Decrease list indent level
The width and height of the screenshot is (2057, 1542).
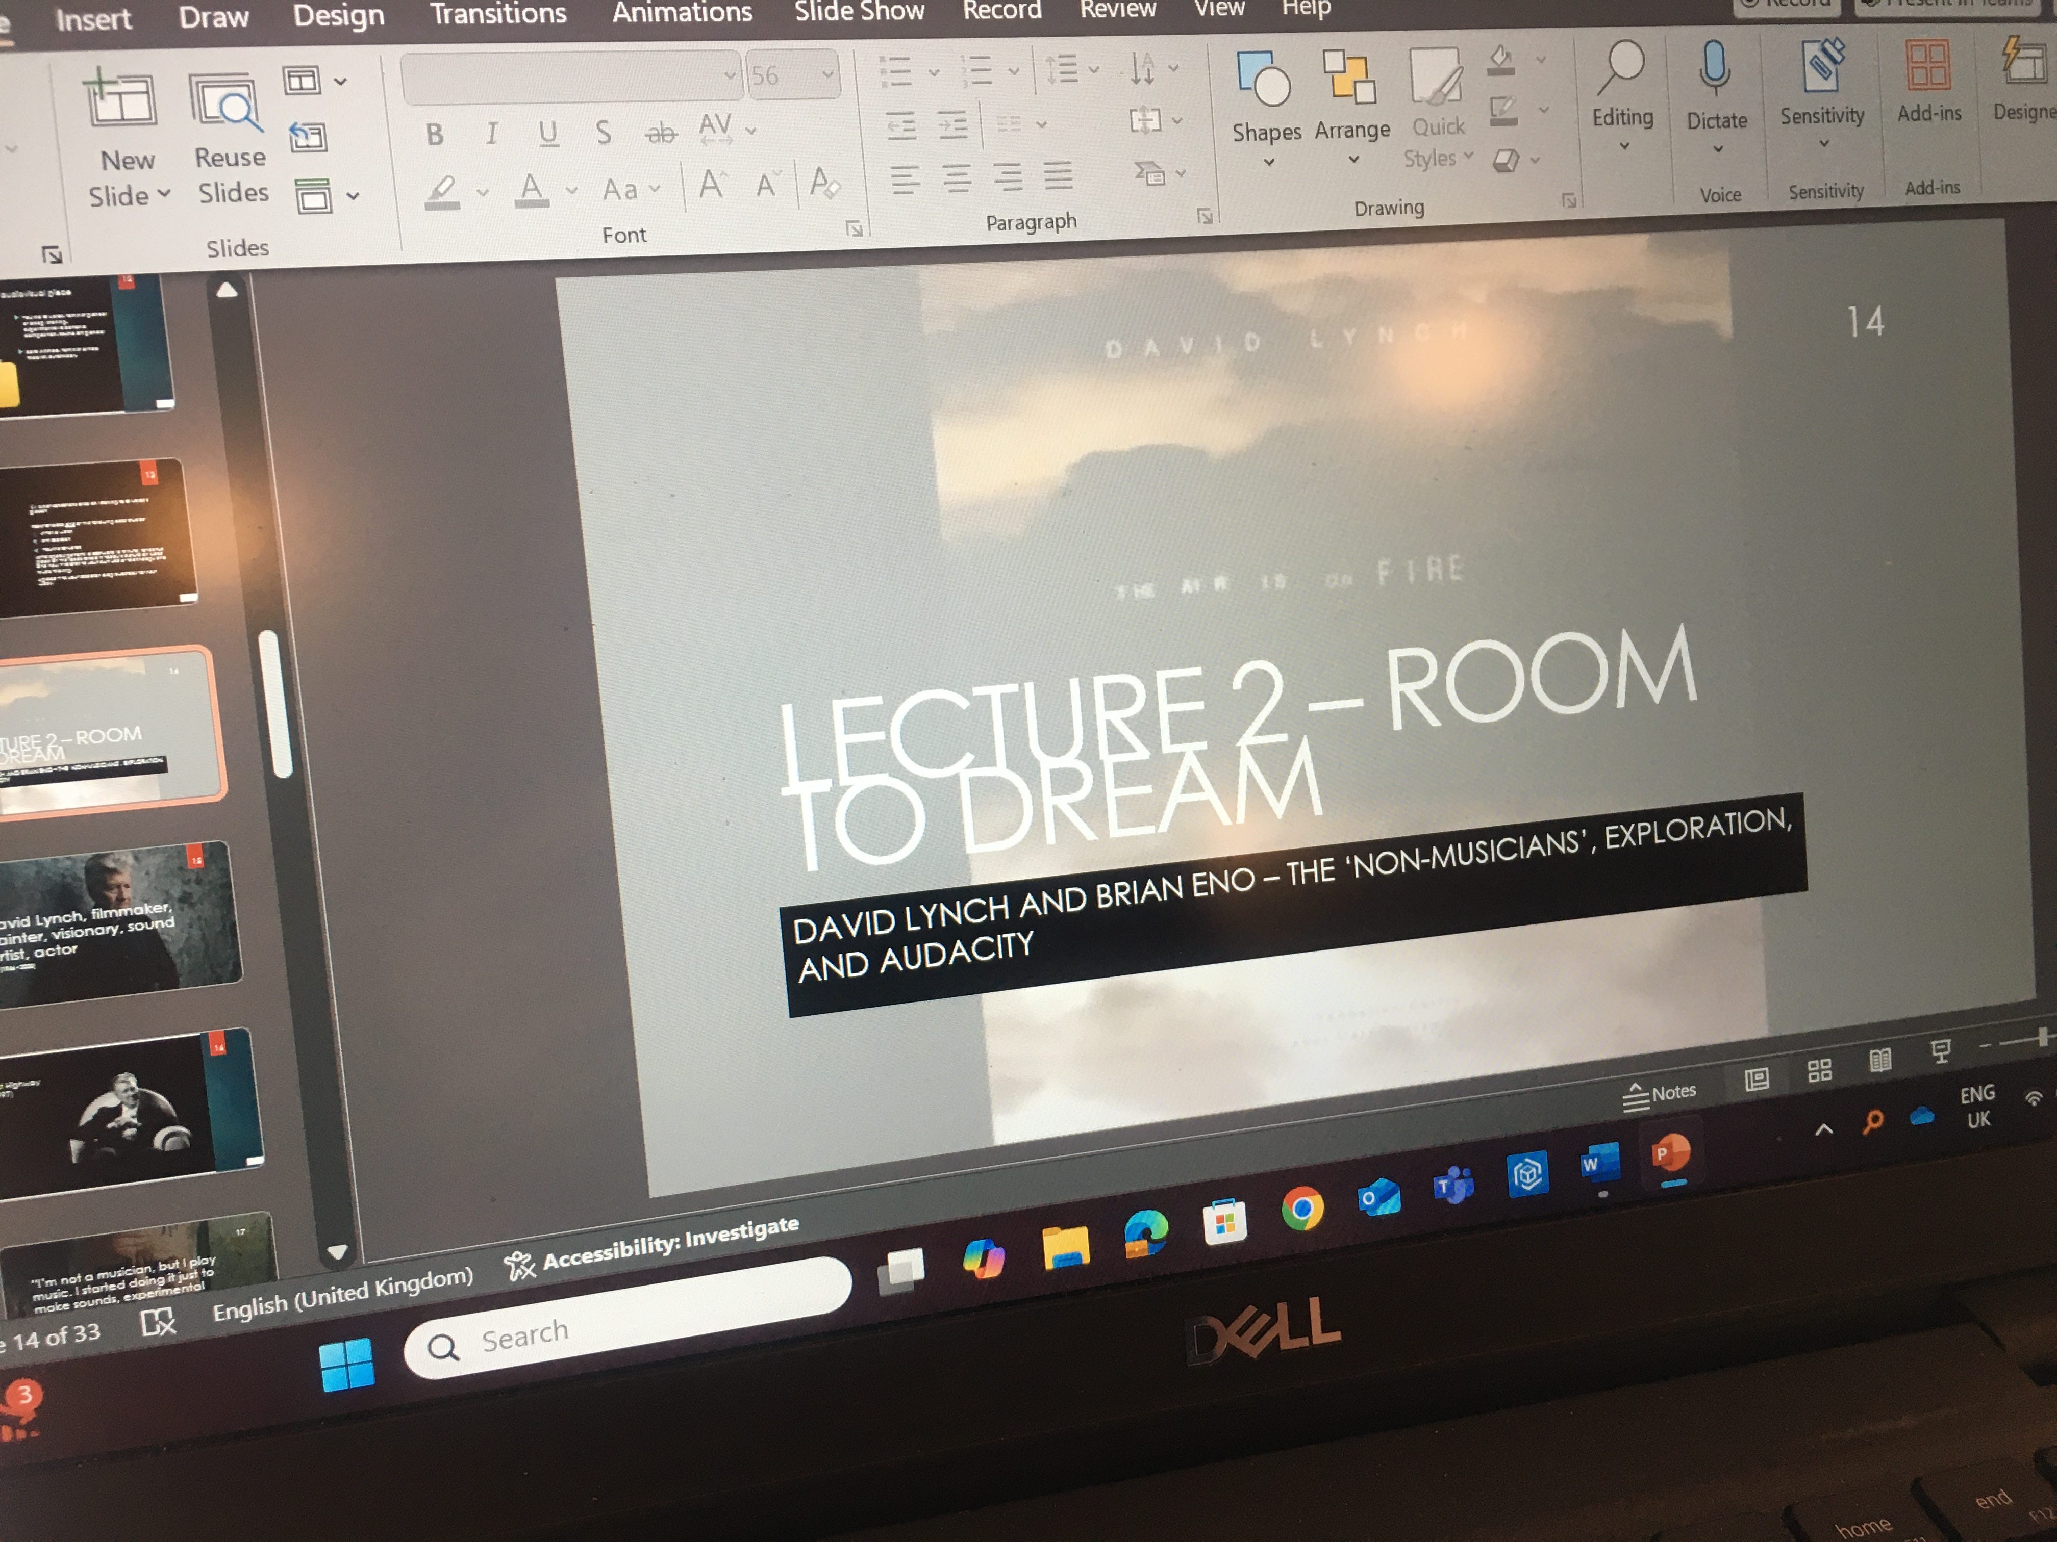(900, 125)
